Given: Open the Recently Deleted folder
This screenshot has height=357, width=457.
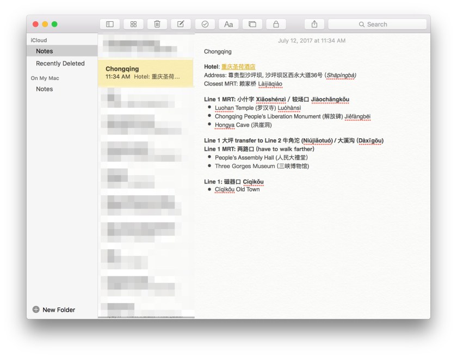Looking at the screenshot, I should click(60, 64).
